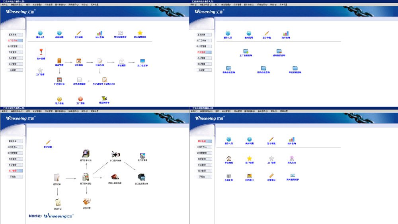Open the 客户索赔 customer claims icon
398x224 pixels.
[59, 99]
